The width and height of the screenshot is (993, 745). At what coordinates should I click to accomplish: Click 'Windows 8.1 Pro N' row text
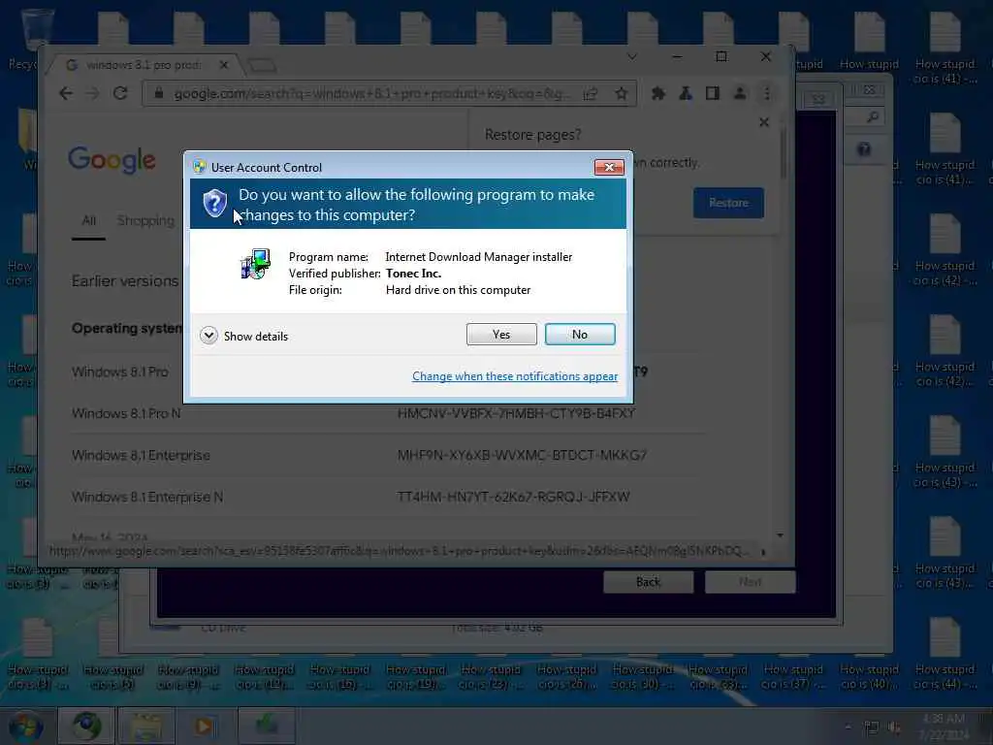click(126, 413)
